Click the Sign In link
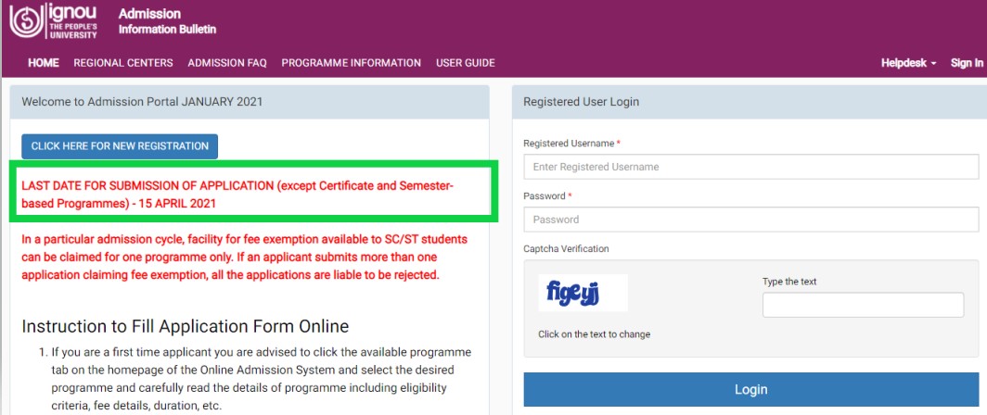The width and height of the screenshot is (987, 415). point(967,63)
